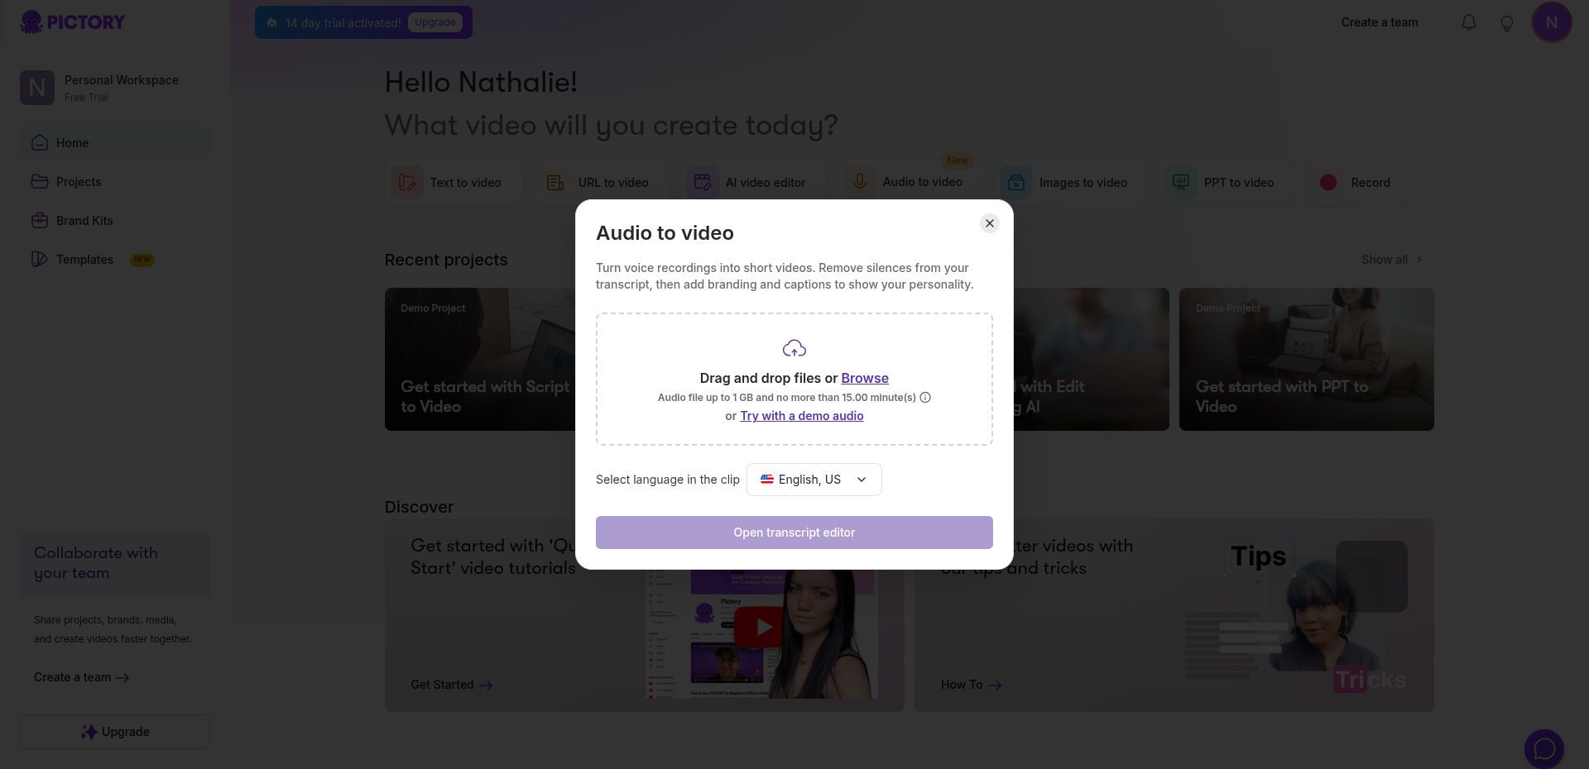Expand Show all recent projects
The height and width of the screenshot is (769, 1589).
pos(1391,260)
